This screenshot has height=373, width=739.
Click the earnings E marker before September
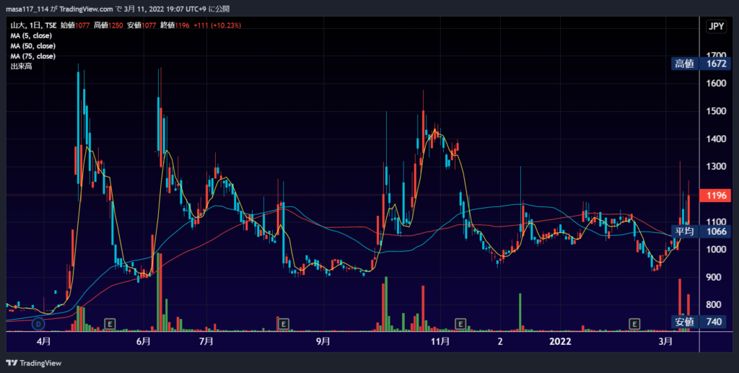click(x=283, y=323)
